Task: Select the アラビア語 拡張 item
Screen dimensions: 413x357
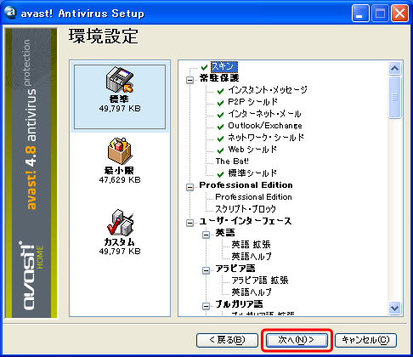Action: [x=260, y=280]
